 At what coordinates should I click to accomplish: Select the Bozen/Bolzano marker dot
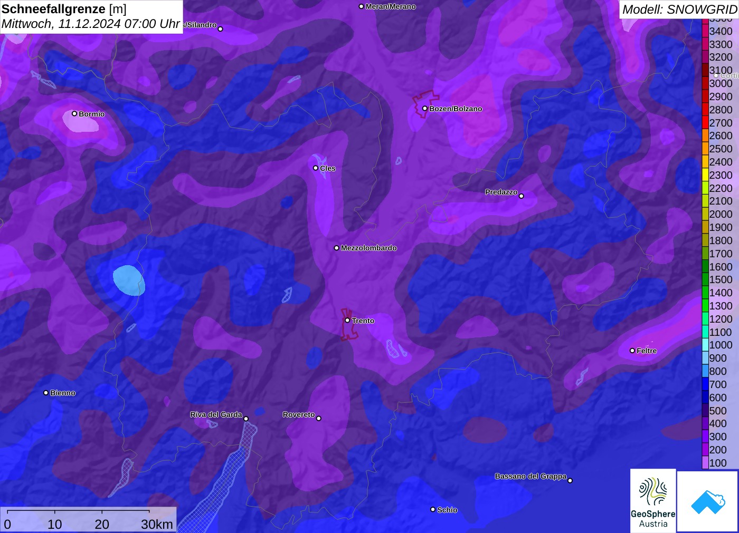(424, 109)
